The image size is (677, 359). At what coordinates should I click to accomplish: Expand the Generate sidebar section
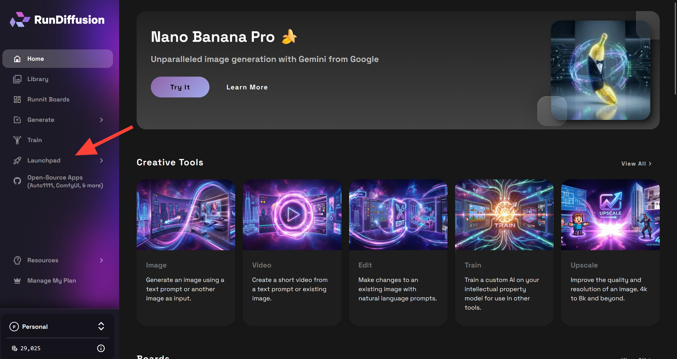click(101, 120)
